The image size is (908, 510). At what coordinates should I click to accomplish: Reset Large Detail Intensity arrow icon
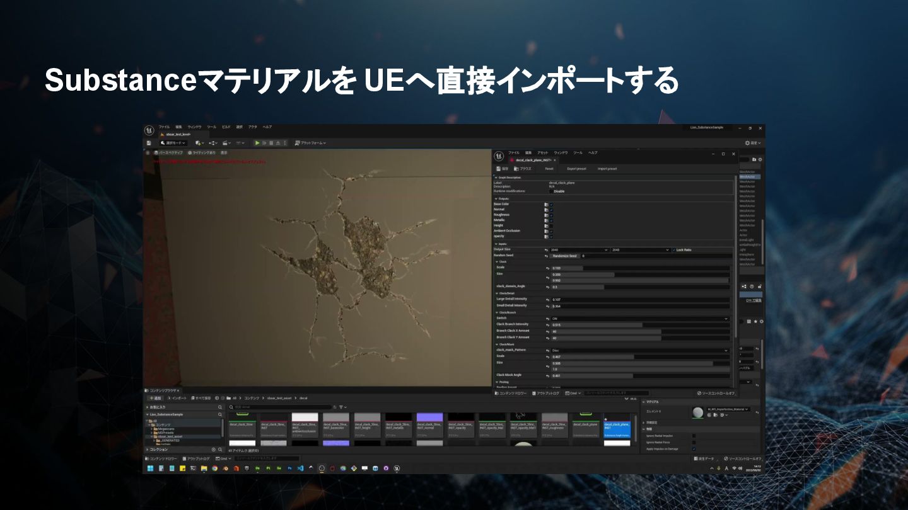(547, 300)
